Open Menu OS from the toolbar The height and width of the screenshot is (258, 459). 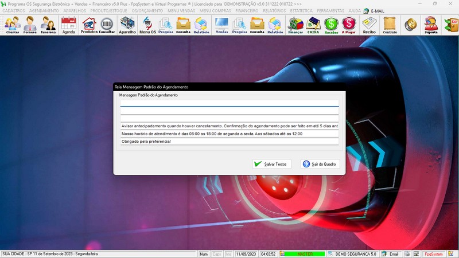pos(147,25)
